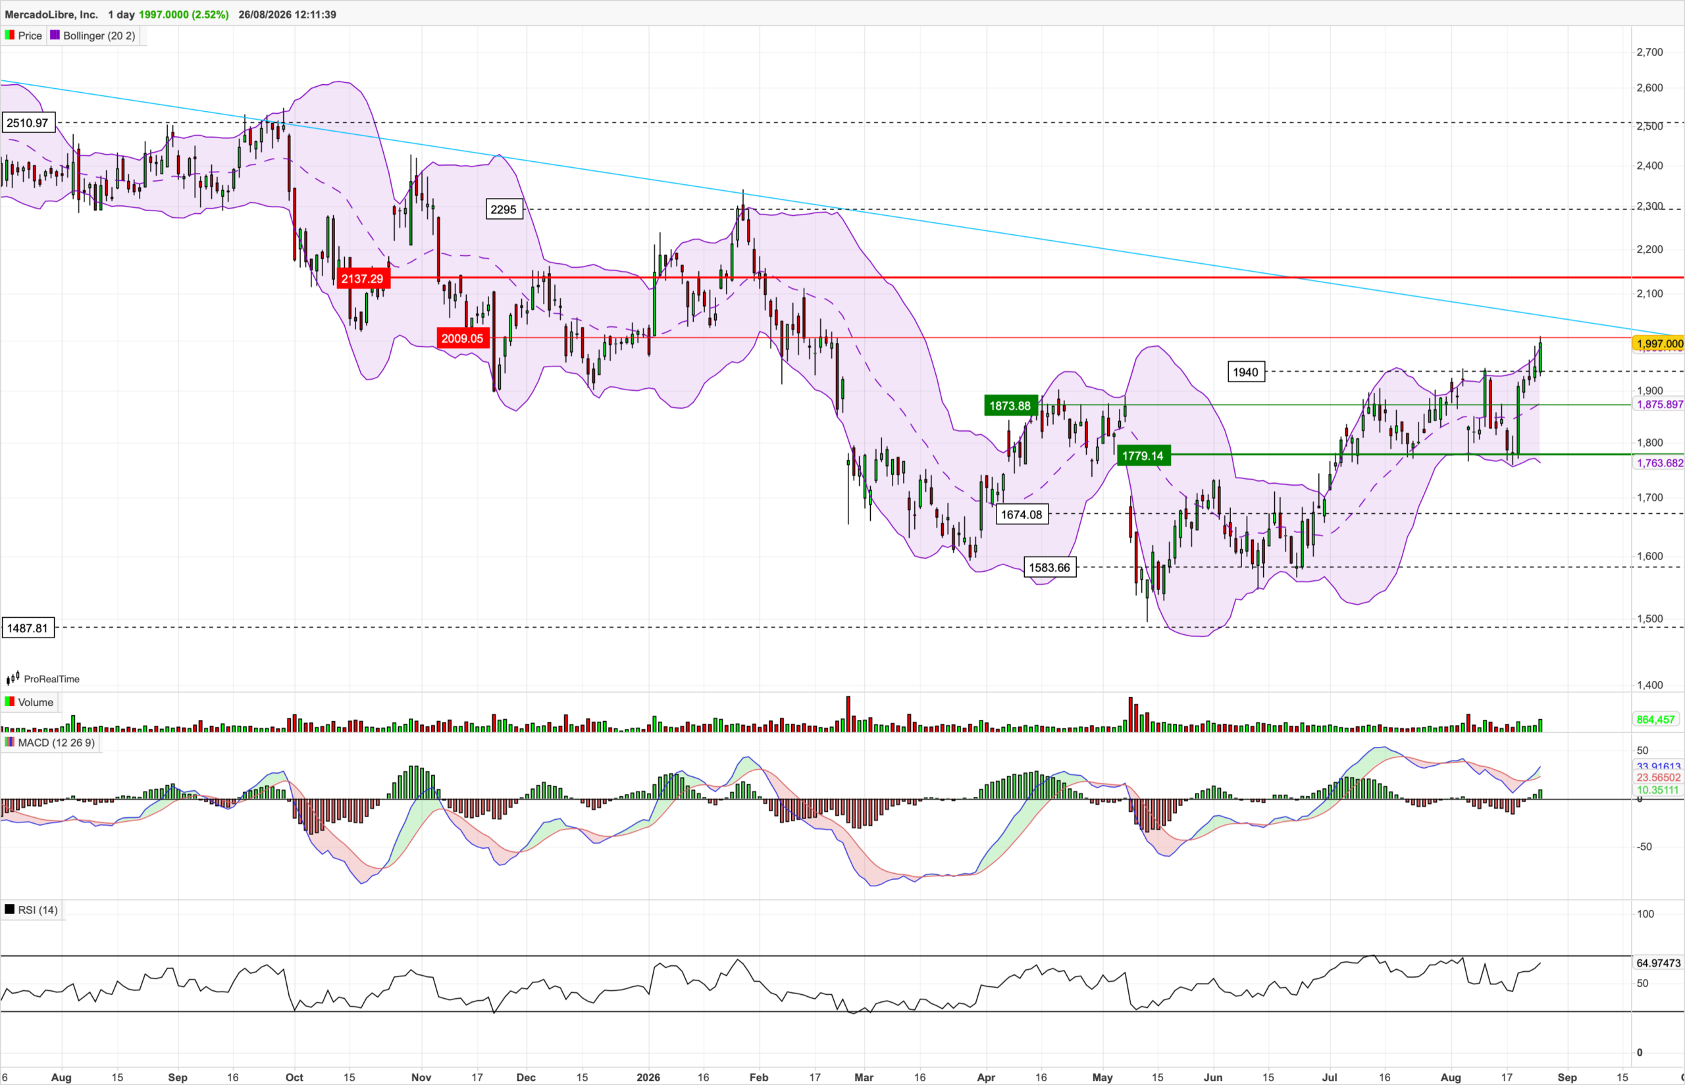Screen dimensions: 1685x1085
Task: Click the Volume panel red-green icon
Action: [x=9, y=701]
